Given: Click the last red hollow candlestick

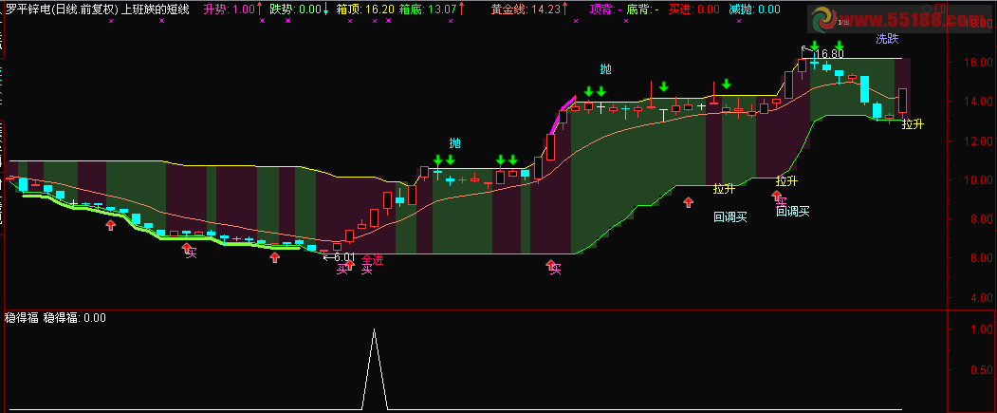Looking at the screenshot, I should pos(902,102).
